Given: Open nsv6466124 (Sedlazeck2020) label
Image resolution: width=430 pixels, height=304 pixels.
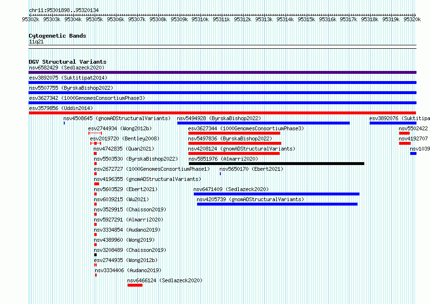Looking at the screenshot, I should 165,280.
